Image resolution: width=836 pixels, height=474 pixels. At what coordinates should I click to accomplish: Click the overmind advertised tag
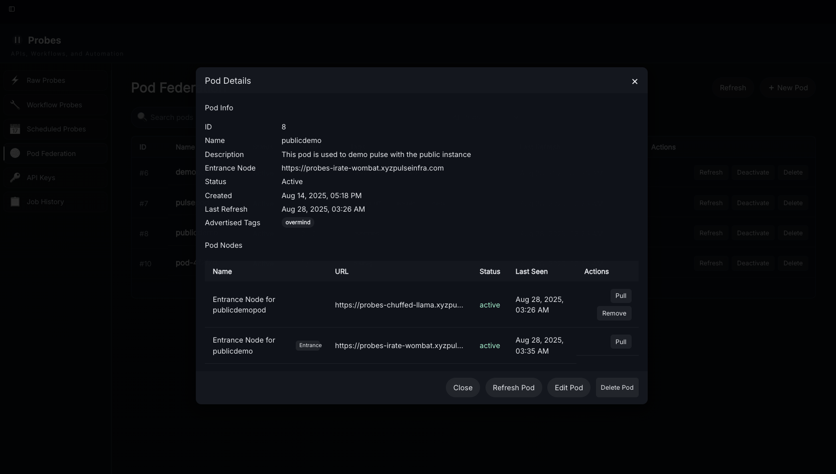pos(298,223)
